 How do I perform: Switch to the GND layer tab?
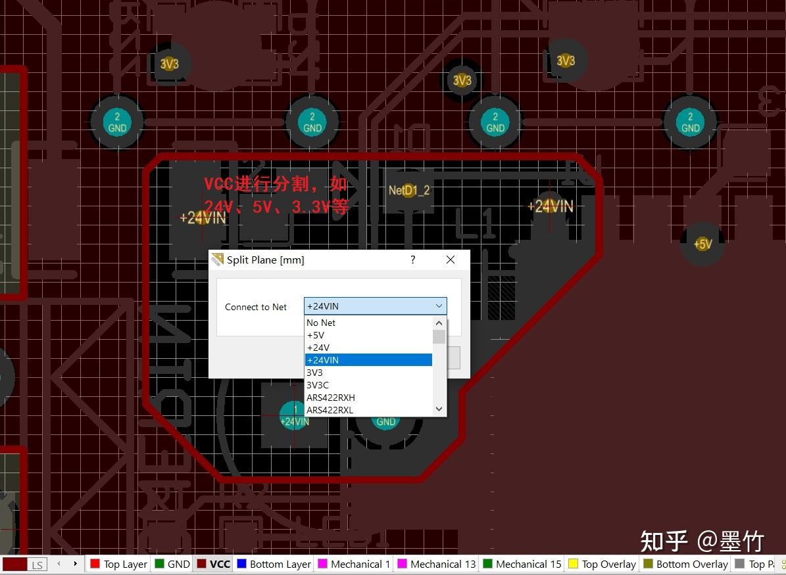(x=178, y=564)
